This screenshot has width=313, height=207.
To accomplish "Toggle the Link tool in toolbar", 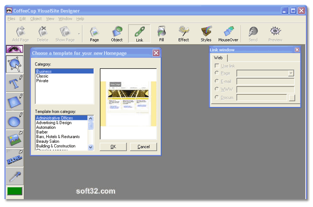I will [139, 34].
